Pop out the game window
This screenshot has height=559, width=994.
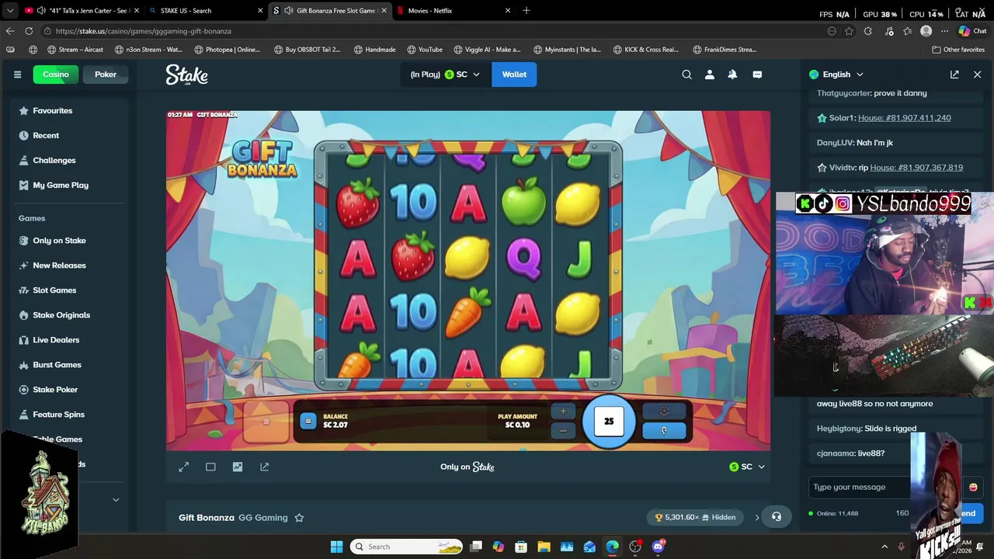point(265,467)
